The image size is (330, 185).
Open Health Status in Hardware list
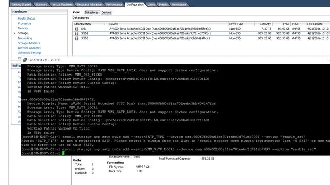(26, 18)
